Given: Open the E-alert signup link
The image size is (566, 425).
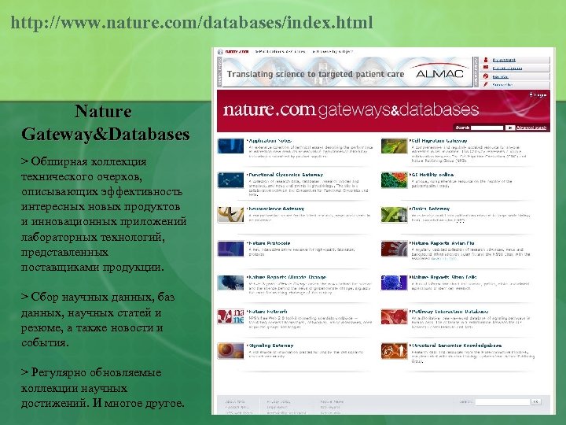Looking at the screenshot, I should (x=507, y=68).
